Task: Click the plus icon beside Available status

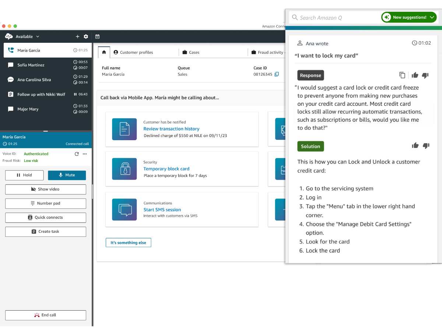Action: click(x=77, y=37)
